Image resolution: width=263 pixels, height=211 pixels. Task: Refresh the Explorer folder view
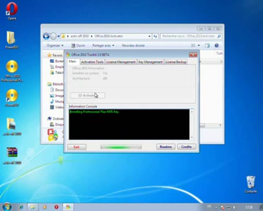tap(155, 36)
